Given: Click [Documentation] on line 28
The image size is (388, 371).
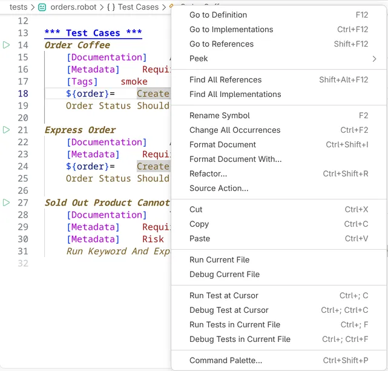Looking at the screenshot, I should coord(107,215).
